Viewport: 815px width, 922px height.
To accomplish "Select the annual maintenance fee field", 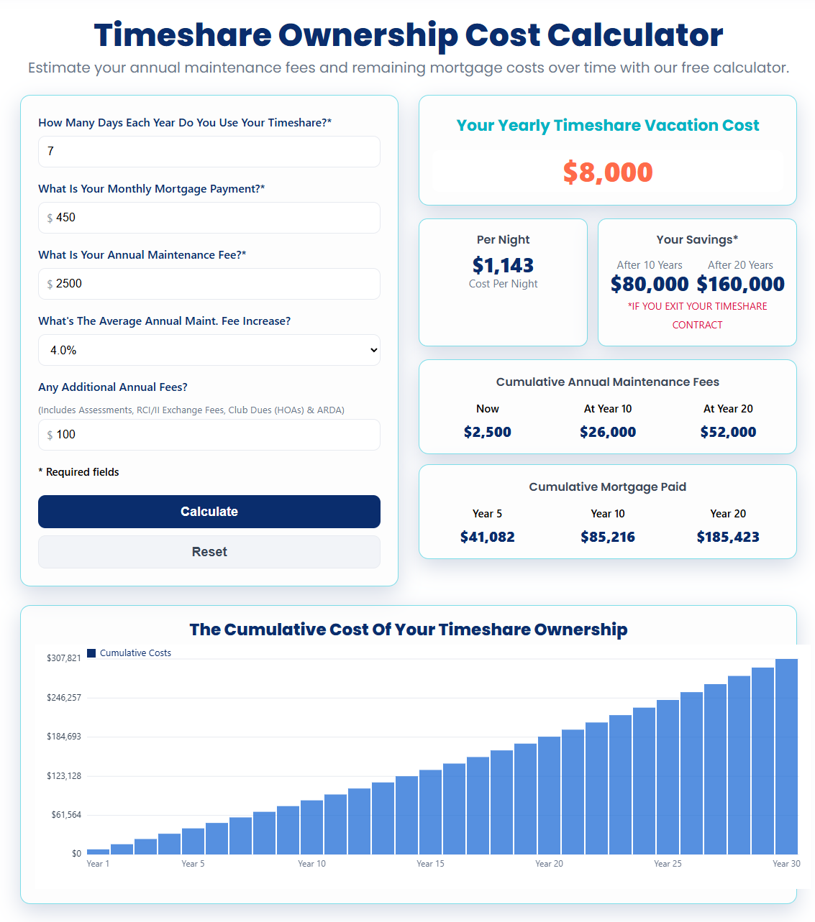I will tap(216, 284).
